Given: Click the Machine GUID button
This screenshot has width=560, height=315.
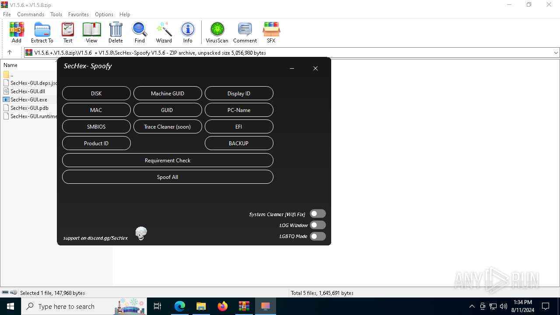Looking at the screenshot, I should [168, 93].
